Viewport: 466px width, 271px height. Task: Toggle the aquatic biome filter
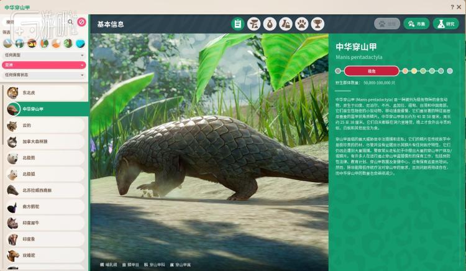point(80,44)
